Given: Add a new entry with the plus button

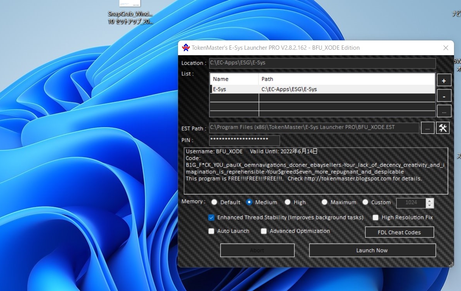Looking at the screenshot, I should [444, 80].
